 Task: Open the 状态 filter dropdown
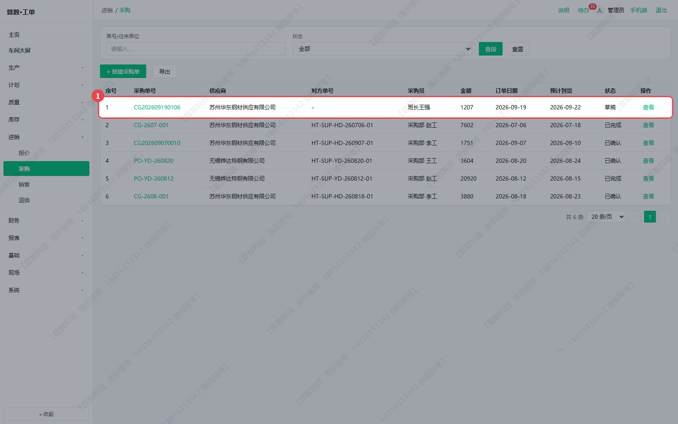(x=382, y=49)
